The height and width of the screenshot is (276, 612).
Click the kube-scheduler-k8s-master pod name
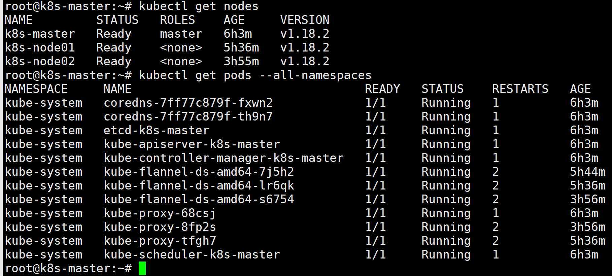pos(192,254)
